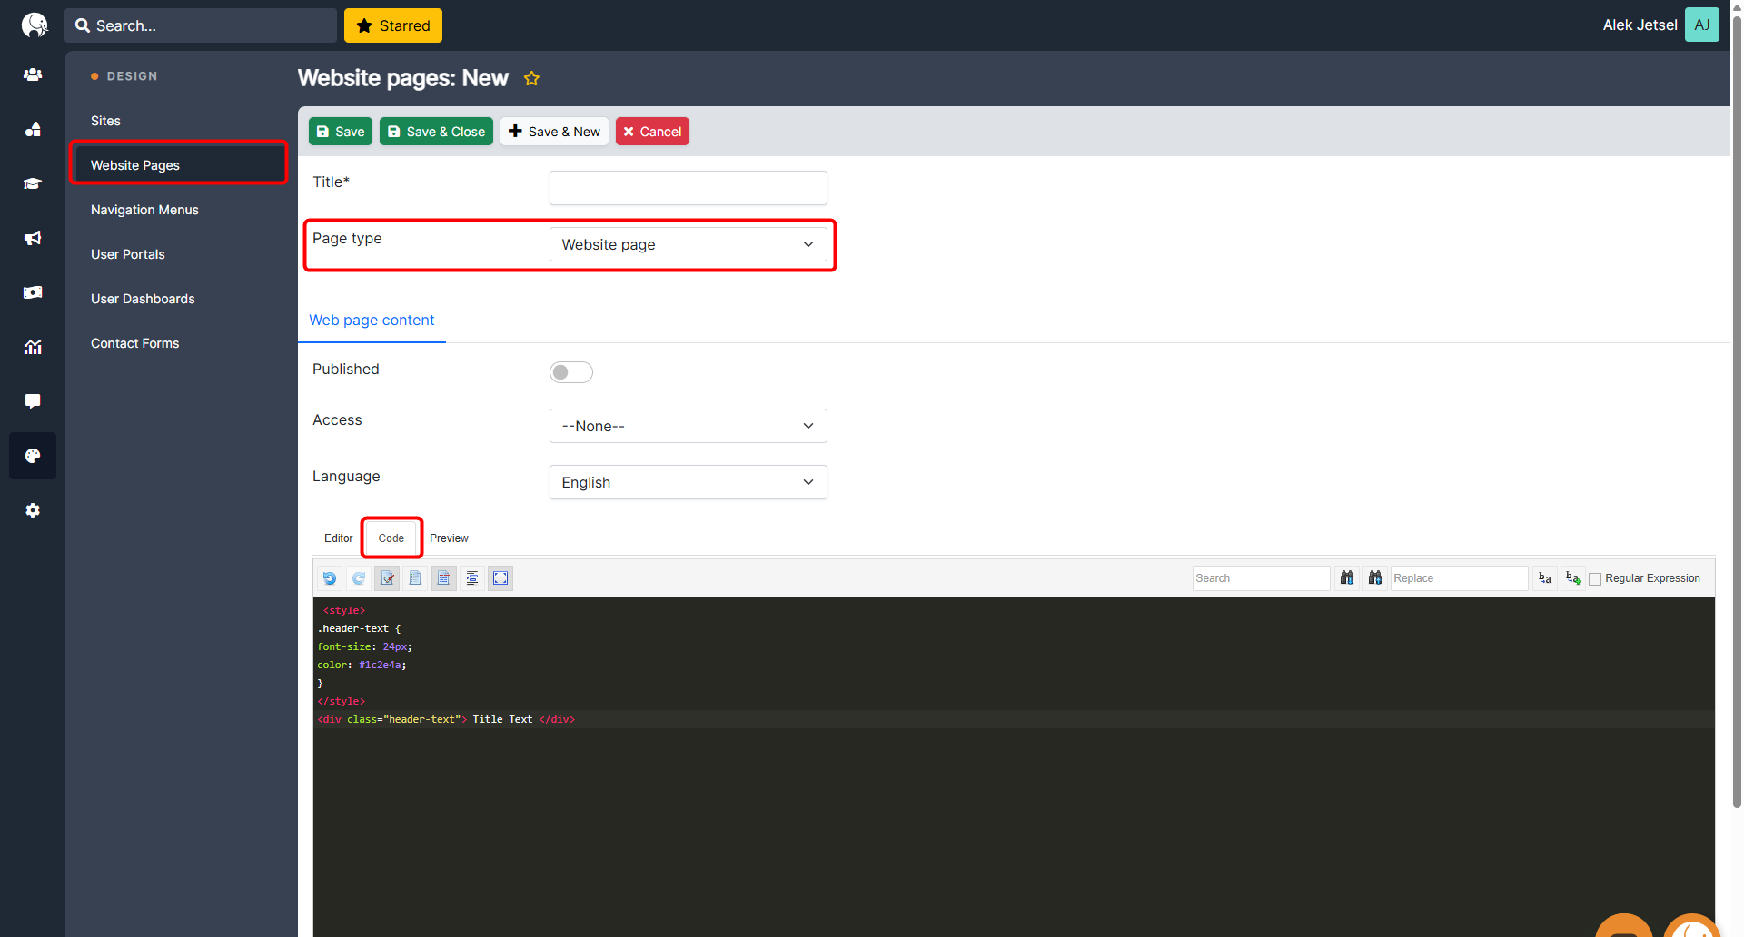The width and height of the screenshot is (1744, 937).
Task: Toggle the Published switch
Action: [571, 372]
